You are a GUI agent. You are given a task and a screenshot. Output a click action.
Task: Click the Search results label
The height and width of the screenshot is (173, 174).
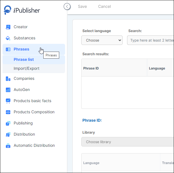tap(96, 54)
